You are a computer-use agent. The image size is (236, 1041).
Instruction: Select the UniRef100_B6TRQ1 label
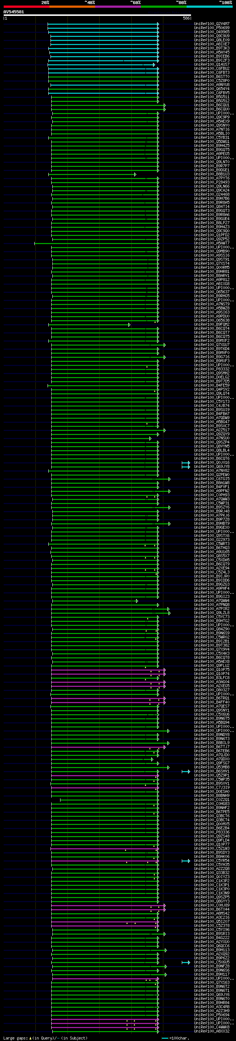pyautogui.click(x=212, y=698)
